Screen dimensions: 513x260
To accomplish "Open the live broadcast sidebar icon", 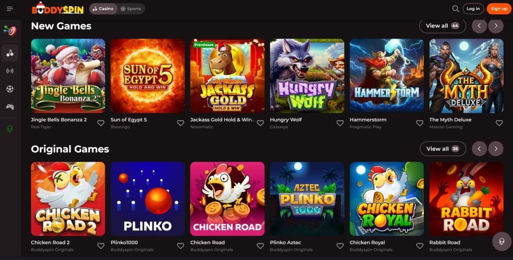I will (10, 71).
